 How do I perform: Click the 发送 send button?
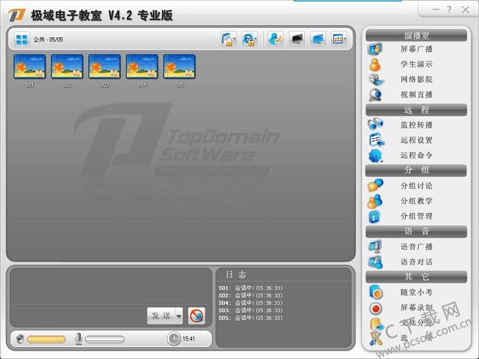[161, 316]
